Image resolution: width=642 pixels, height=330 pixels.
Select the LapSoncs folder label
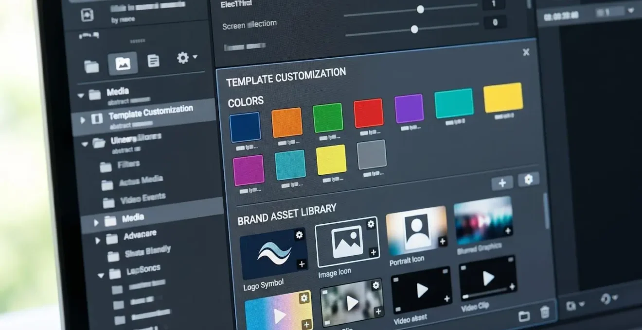[x=143, y=269]
